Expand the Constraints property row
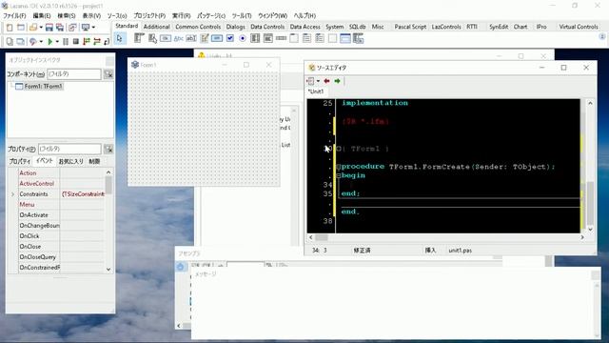The image size is (609, 343). (x=12, y=194)
